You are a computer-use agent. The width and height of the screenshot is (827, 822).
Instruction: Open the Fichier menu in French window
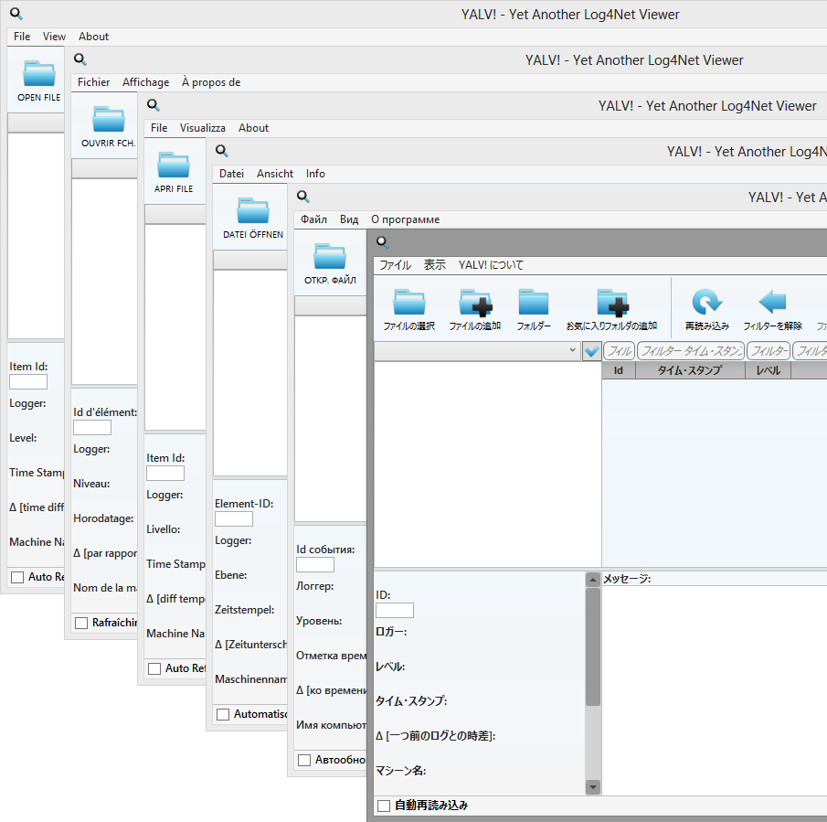94,82
